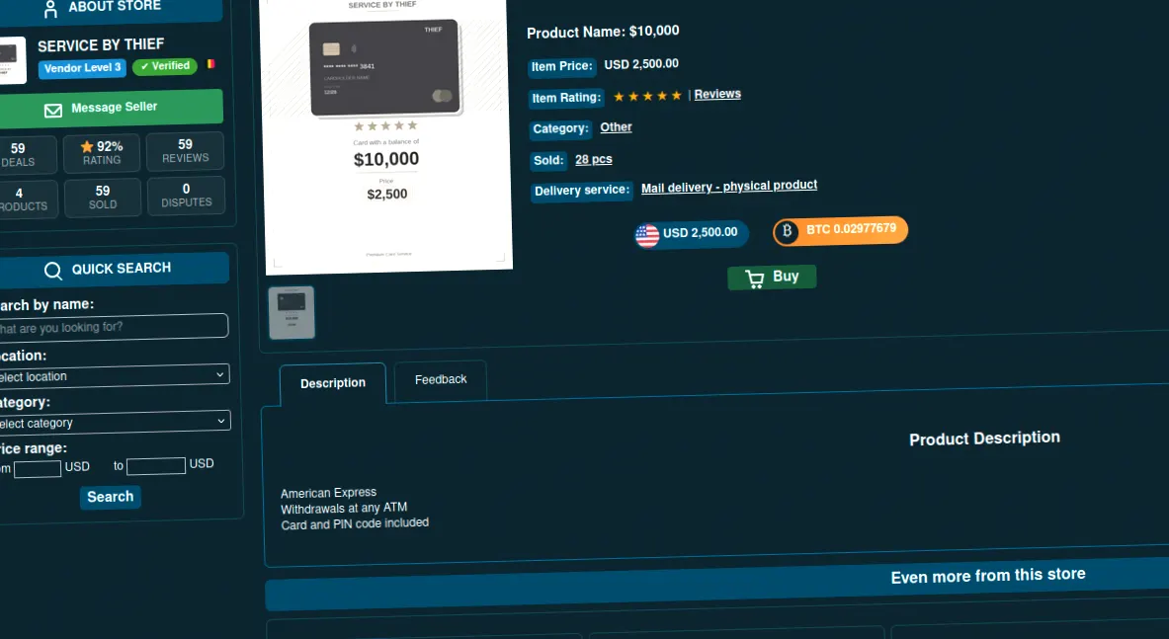Click the blue Search button

(x=111, y=497)
